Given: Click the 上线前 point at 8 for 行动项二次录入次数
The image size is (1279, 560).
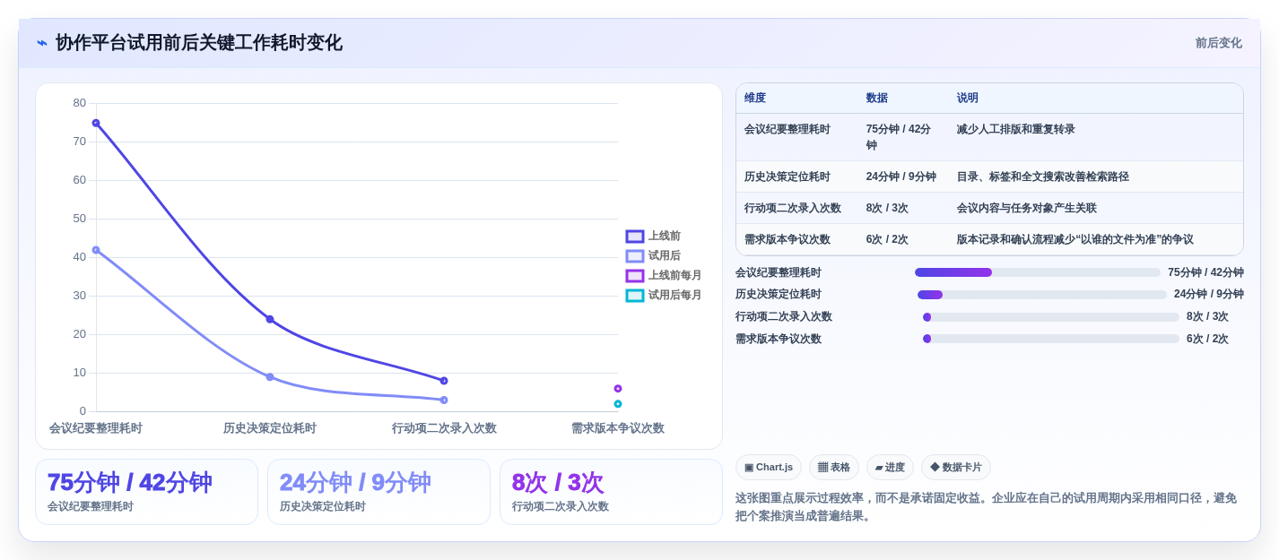Looking at the screenshot, I should click(x=444, y=381).
